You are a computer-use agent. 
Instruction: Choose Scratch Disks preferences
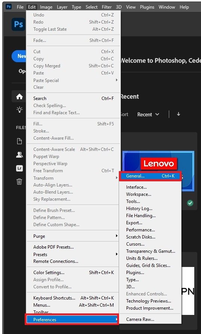point(150,237)
